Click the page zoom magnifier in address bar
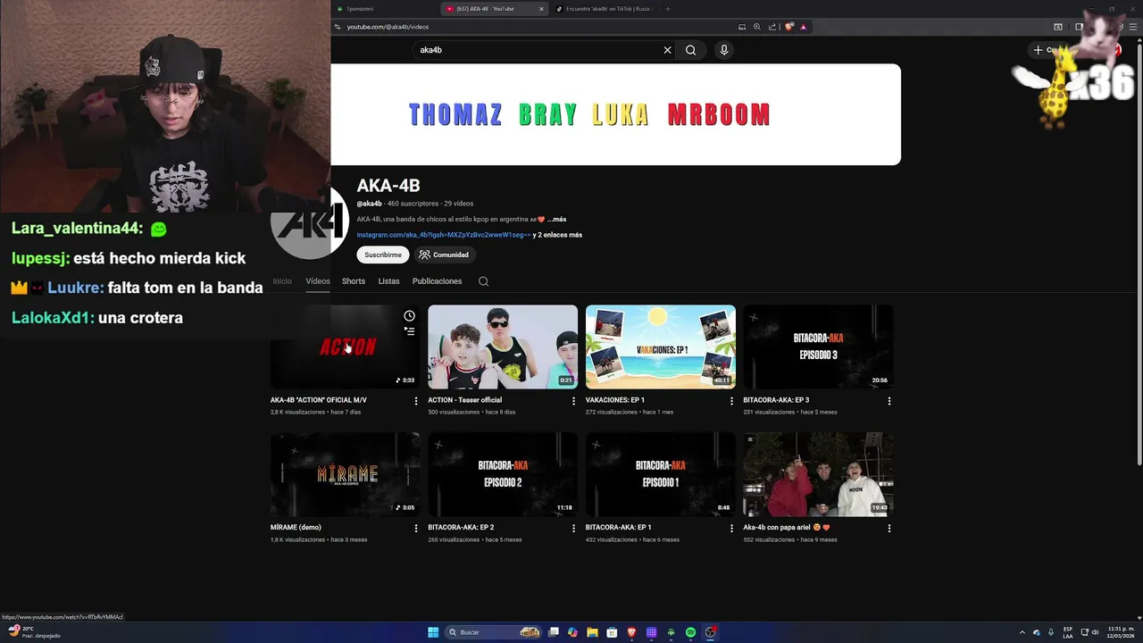 click(757, 27)
